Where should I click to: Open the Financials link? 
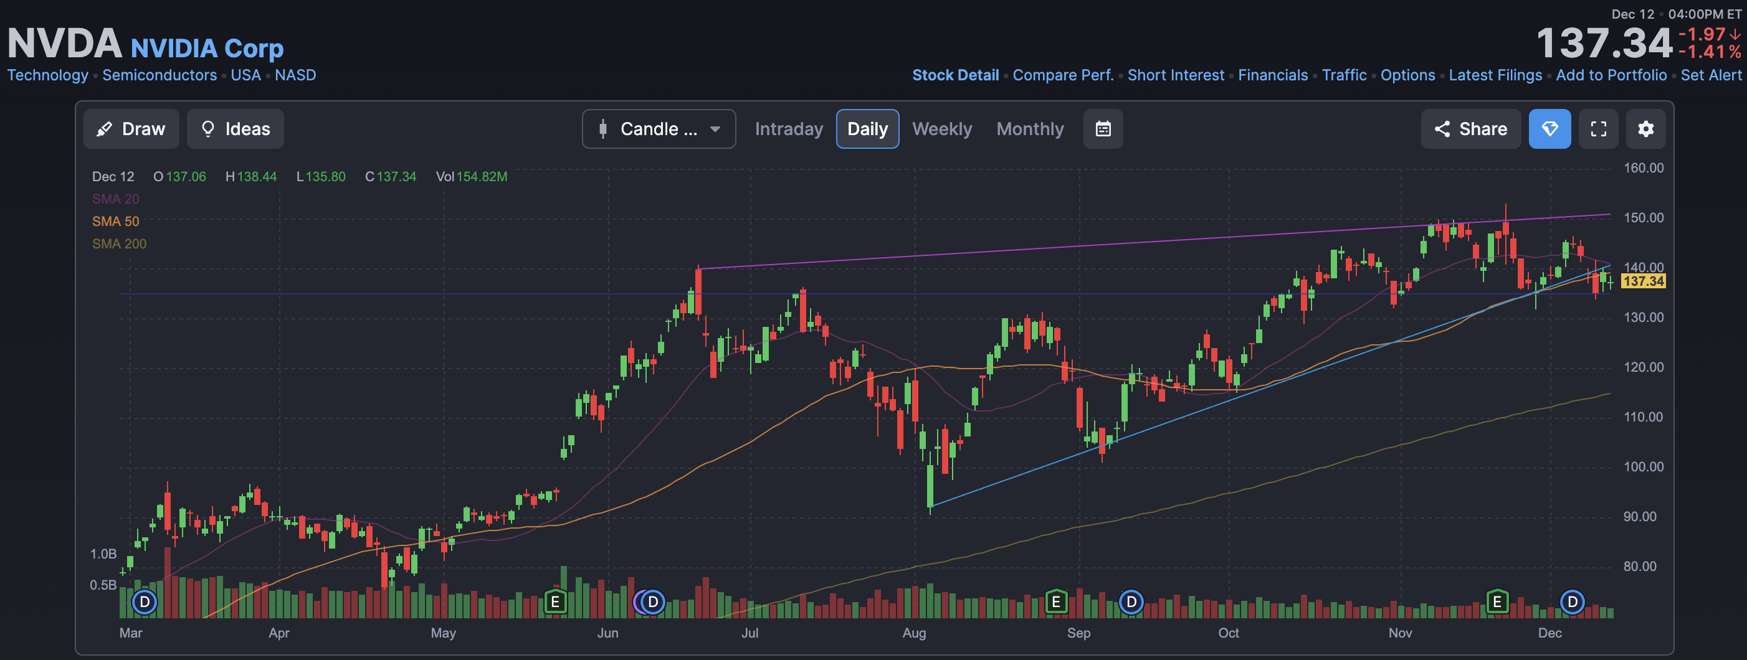click(x=1272, y=75)
